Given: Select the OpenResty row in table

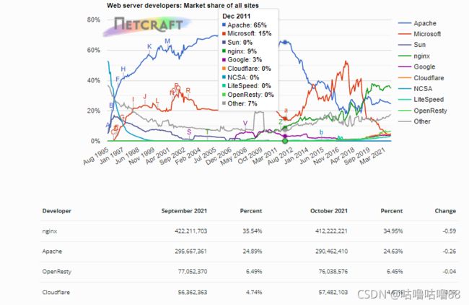Looking at the screenshot, I should [x=249, y=272].
